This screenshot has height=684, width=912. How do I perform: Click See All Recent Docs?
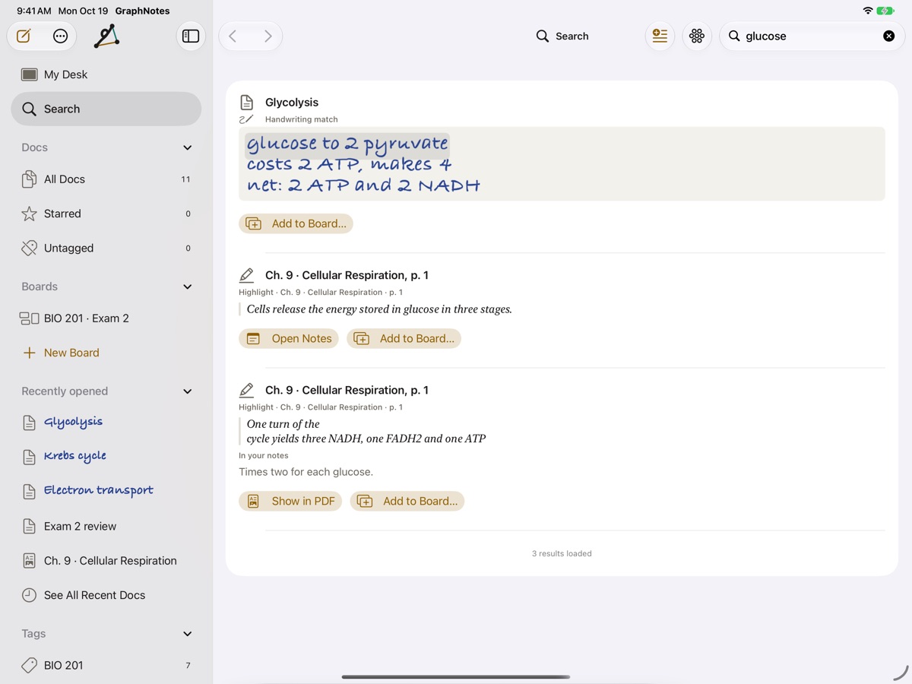106,595
